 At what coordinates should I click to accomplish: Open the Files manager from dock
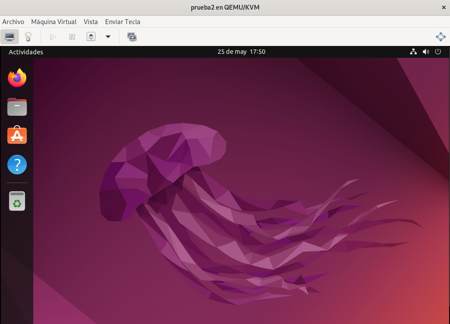click(17, 107)
